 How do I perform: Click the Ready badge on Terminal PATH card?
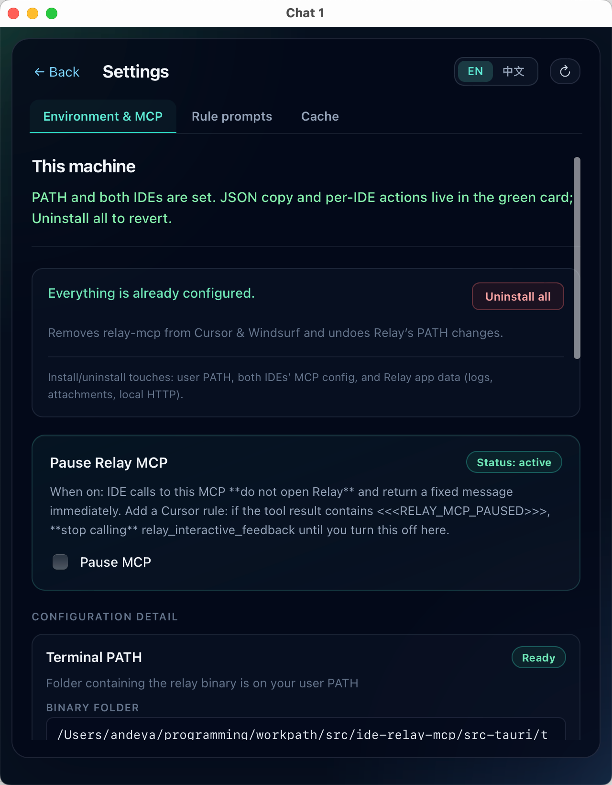tap(538, 657)
